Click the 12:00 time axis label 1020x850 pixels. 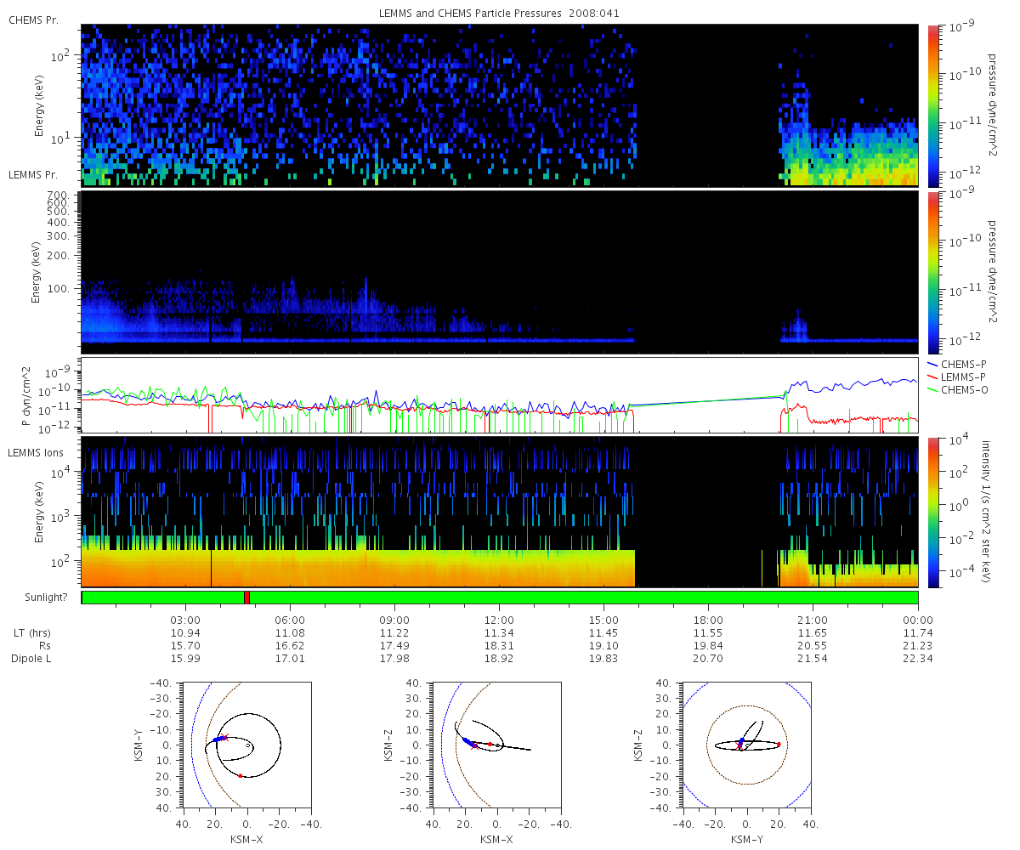coord(499,620)
